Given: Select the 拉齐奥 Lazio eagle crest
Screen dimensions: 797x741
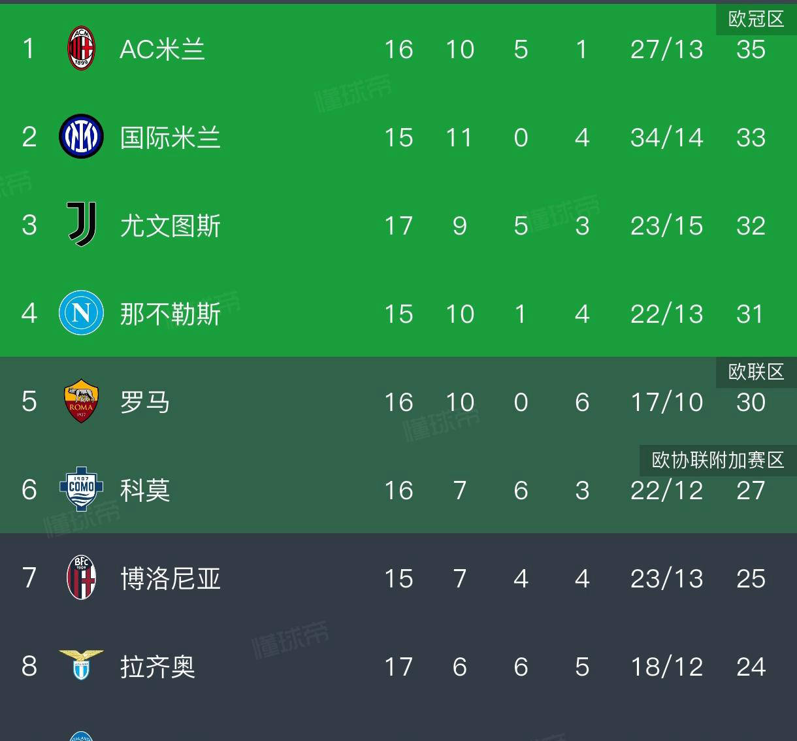Looking at the screenshot, I should coord(80,667).
